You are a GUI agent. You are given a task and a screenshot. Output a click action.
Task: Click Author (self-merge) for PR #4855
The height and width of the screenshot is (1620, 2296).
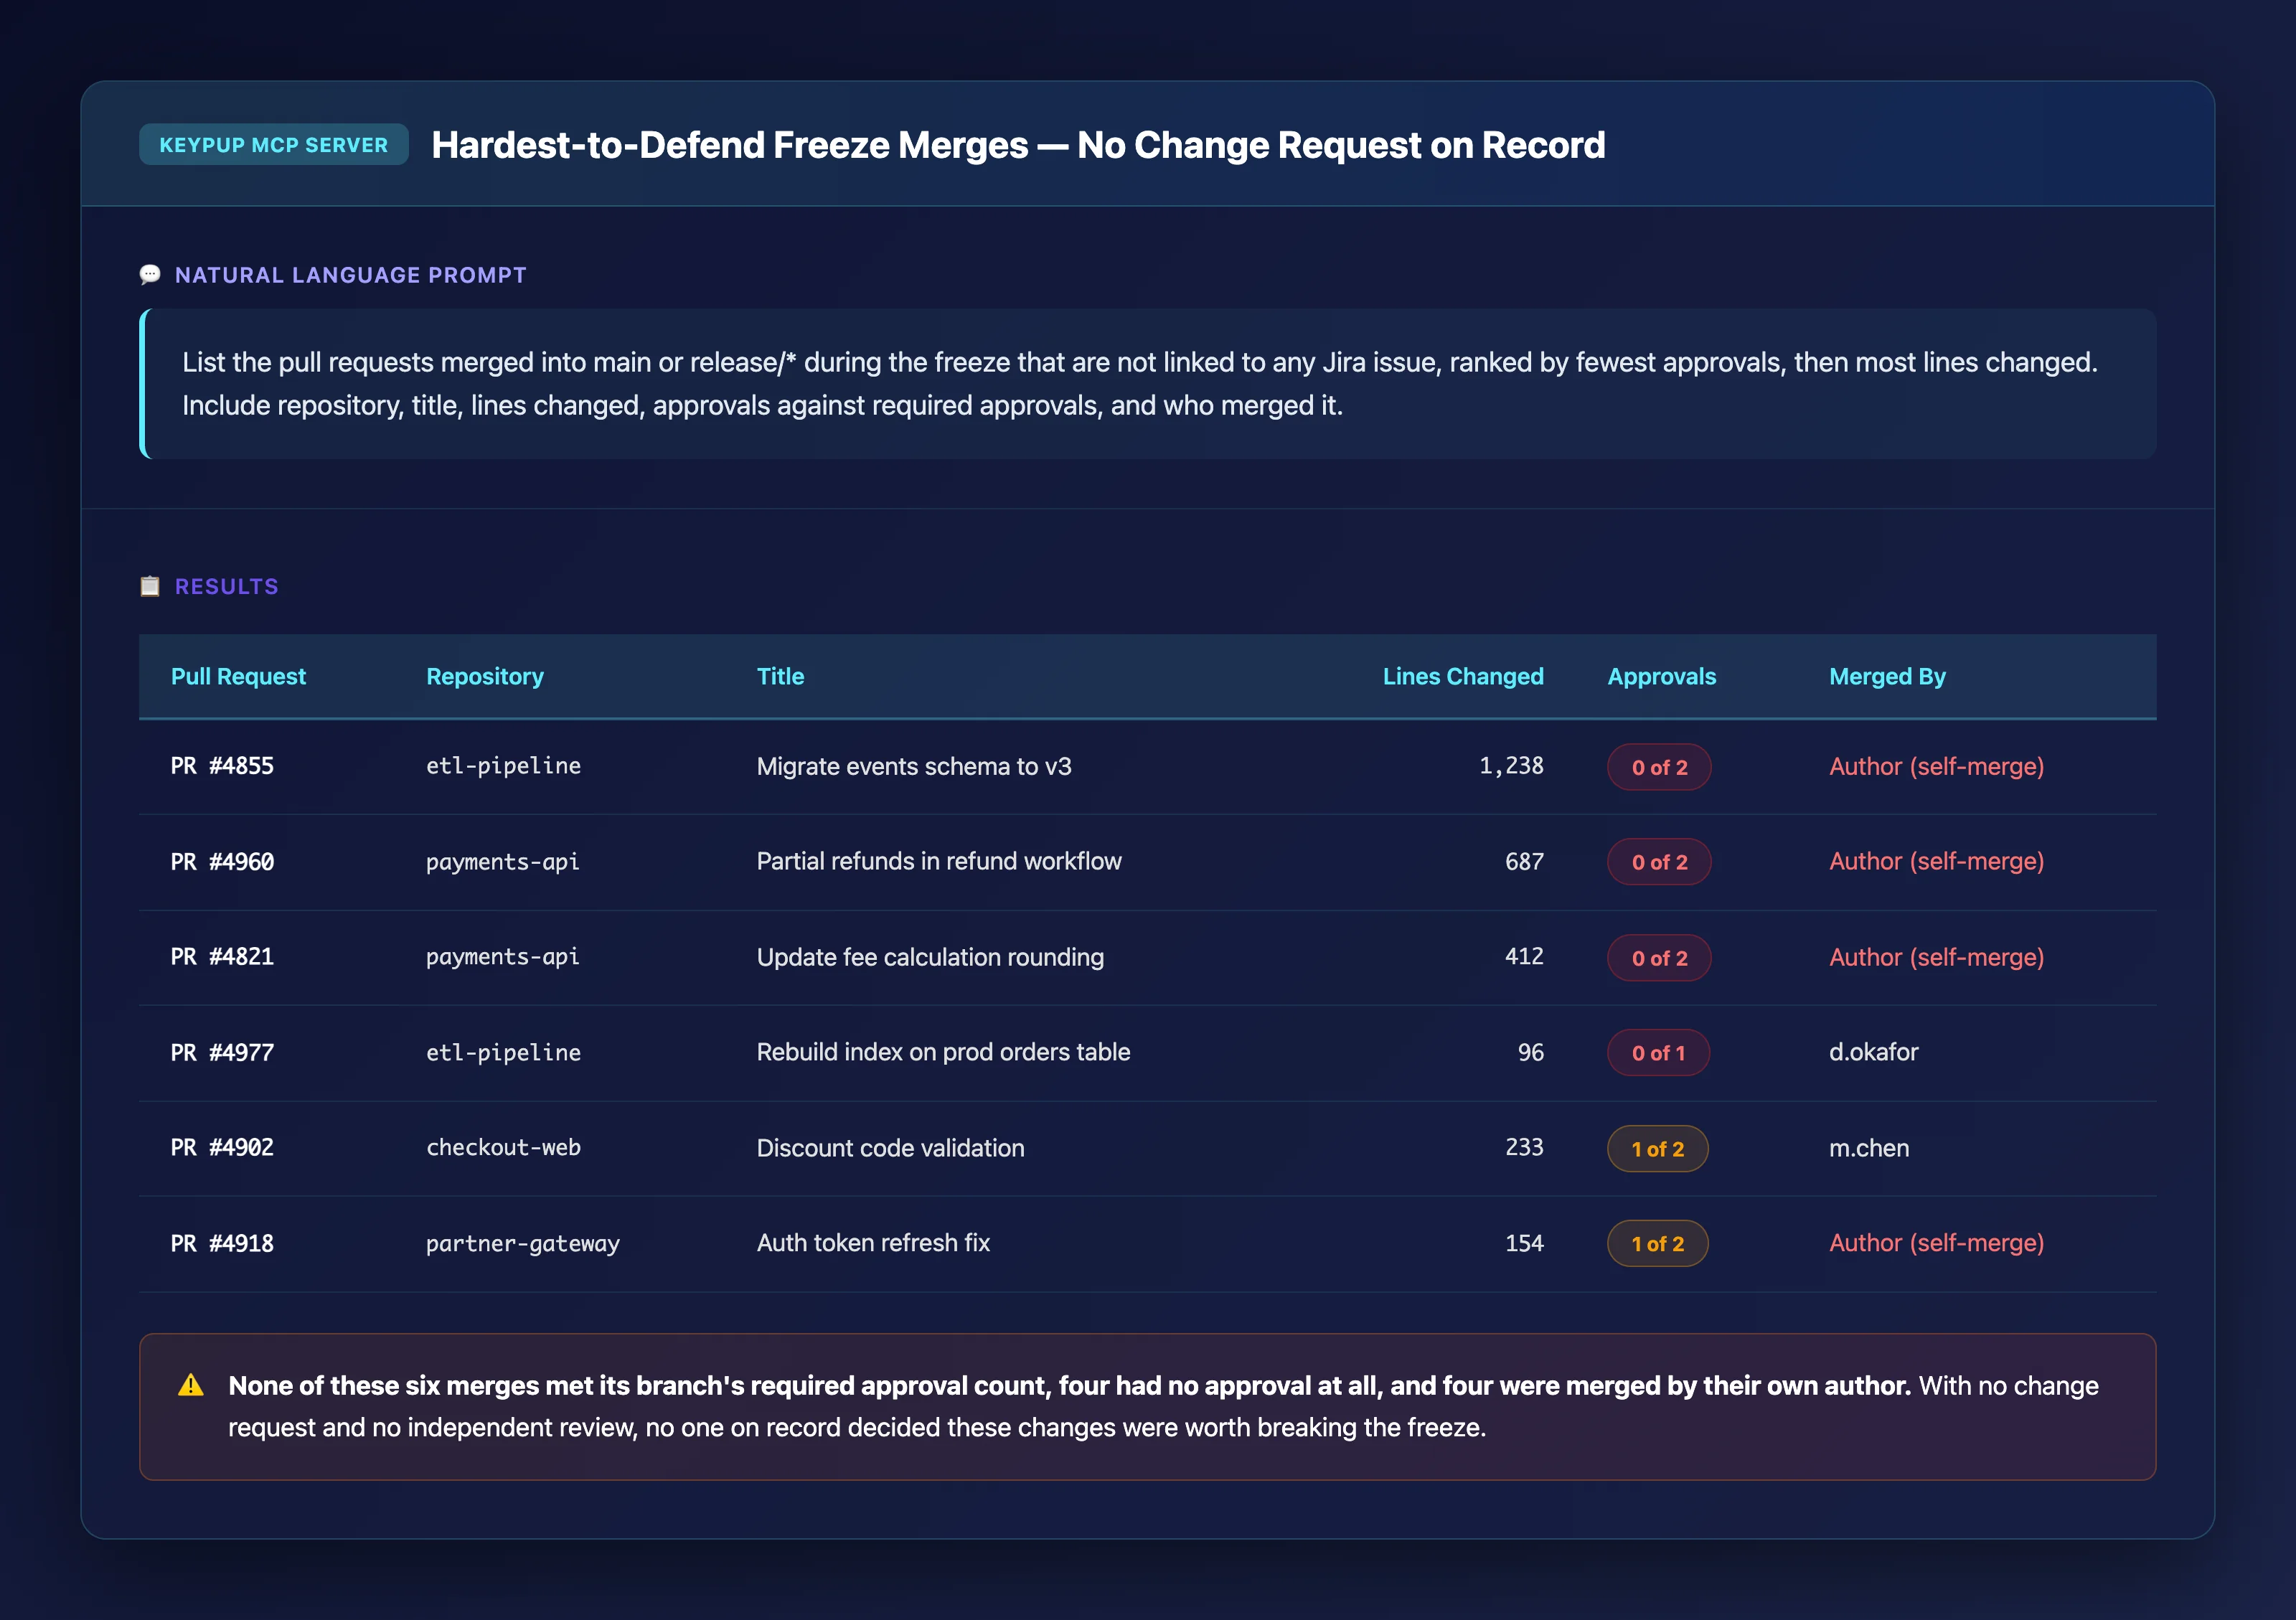1936,766
